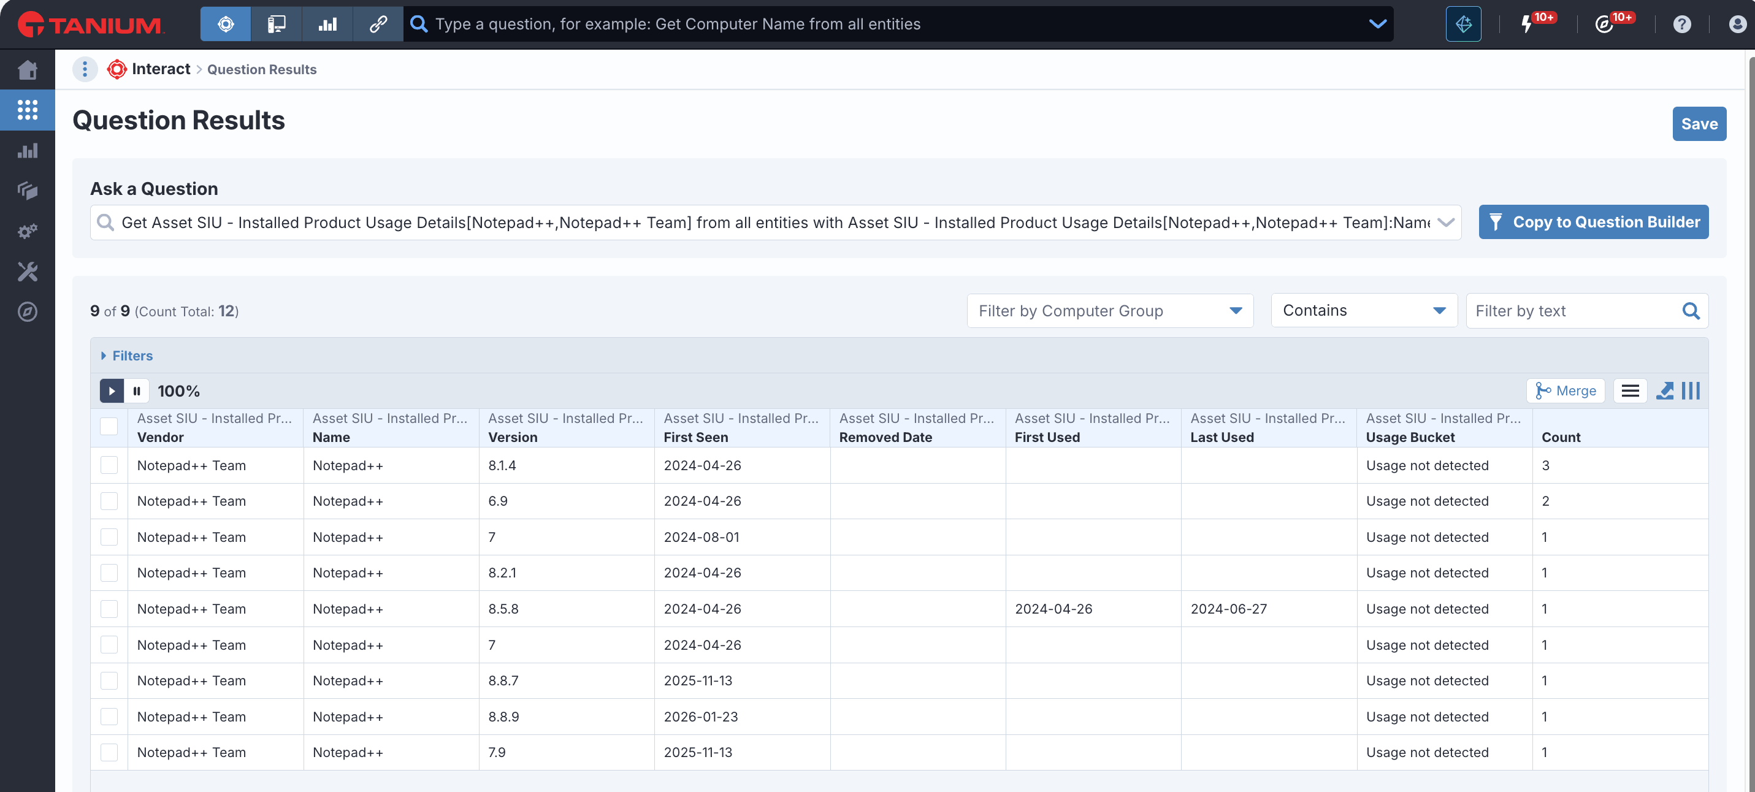Open the bar chart icon in top toolbar
The width and height of the screenshot is (1755, 792).
click(327, 25)
